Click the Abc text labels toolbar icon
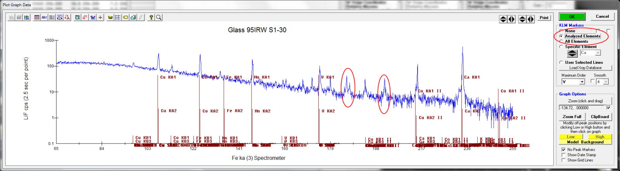620x171 pixels. [44, 17]
